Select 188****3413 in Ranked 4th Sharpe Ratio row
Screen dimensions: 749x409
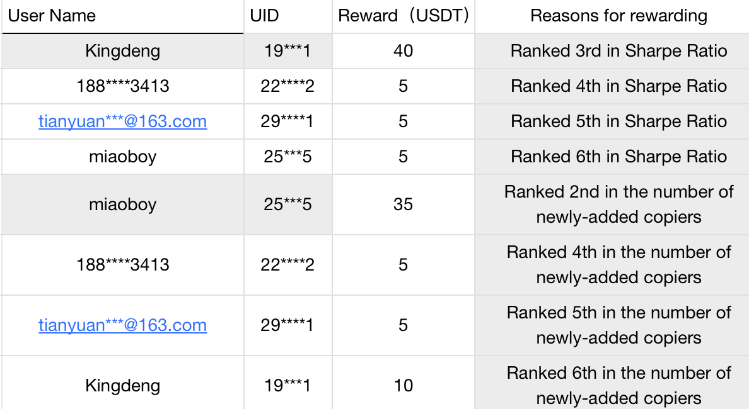(122, 86)
